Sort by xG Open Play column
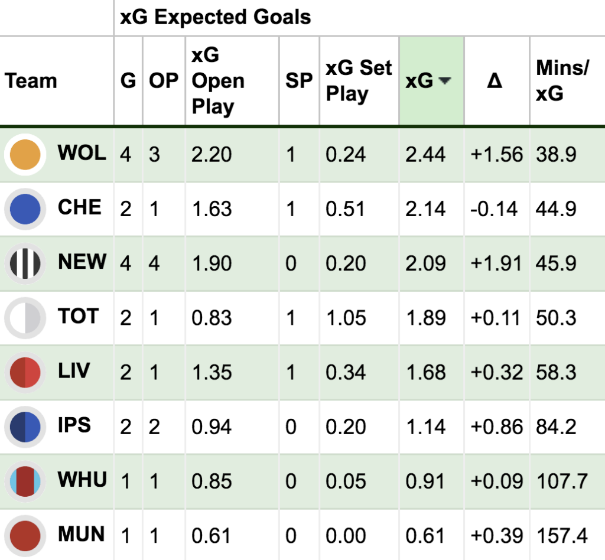This screenshot has width=605, height=560. [x=218, y=80]
